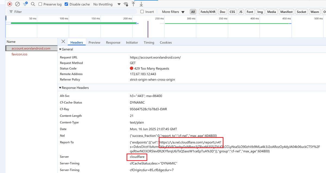Uncheck the Disable cache checkbox
The image size is (326, 173).
[66, 4]
